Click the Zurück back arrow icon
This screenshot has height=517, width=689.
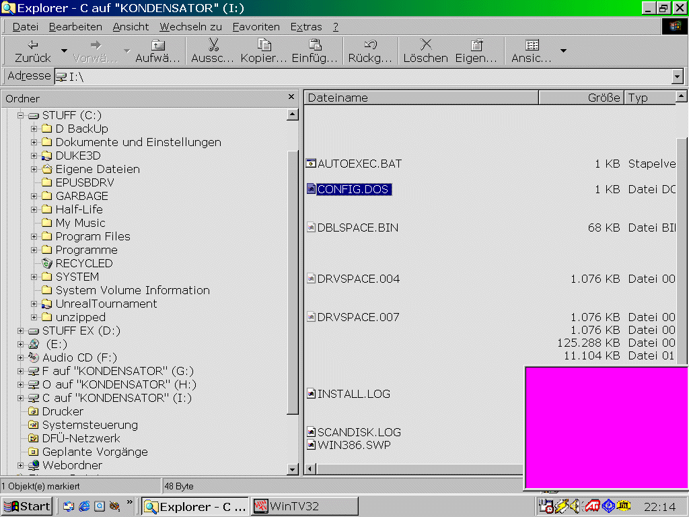click(x=32, y=45)
